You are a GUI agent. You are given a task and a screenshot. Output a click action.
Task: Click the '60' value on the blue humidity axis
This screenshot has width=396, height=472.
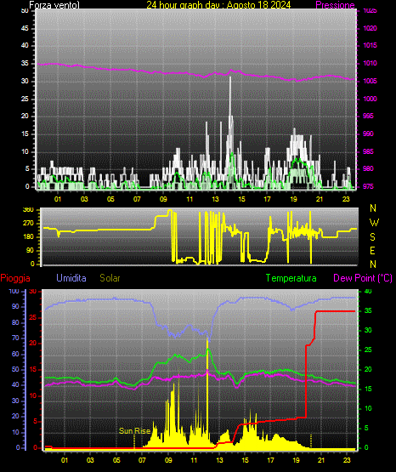(x=15, y=354)
